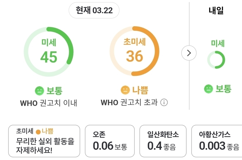The image size is (242, 160).
Task: Open the 오존 0.06 보통 card
Action: [x=110, y=141]
